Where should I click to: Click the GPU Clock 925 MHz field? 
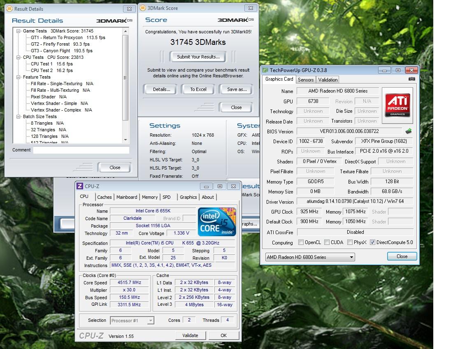click(309, 212)
